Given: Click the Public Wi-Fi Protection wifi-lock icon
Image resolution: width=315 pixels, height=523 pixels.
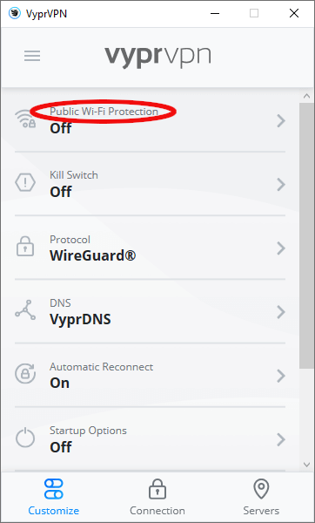Looking at the screenshot, I should (x=25, y=119).
